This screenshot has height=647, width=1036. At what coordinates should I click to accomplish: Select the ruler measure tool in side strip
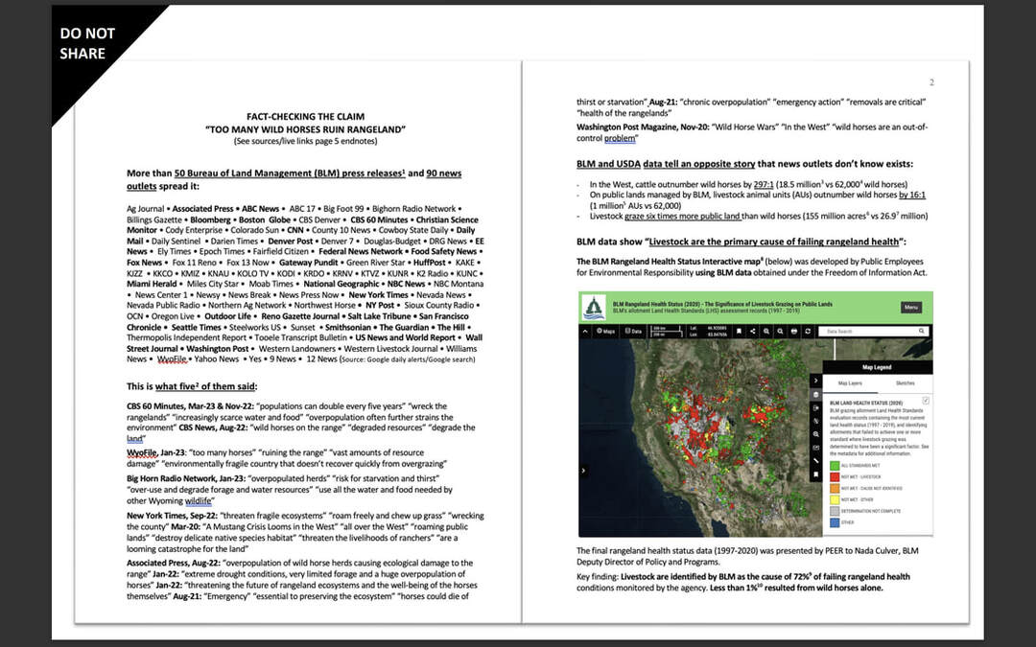[x=815, y=461]
